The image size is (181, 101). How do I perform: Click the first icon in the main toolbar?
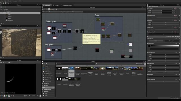(x=1, y=3)
